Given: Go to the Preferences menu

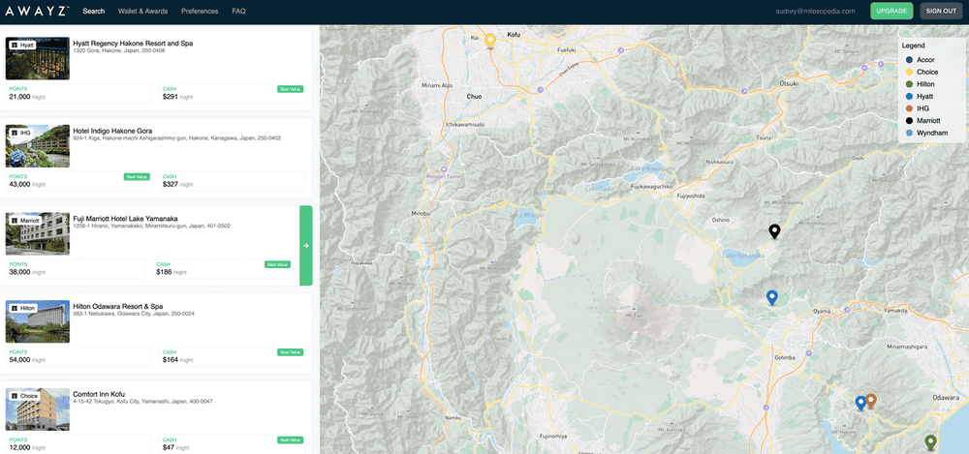Looking at the screenshot, I should pos(200,12).
